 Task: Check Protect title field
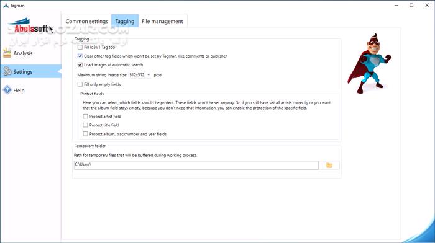click(85, 125)
